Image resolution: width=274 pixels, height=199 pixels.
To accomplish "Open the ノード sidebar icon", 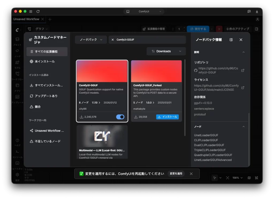I will [17, 51].
